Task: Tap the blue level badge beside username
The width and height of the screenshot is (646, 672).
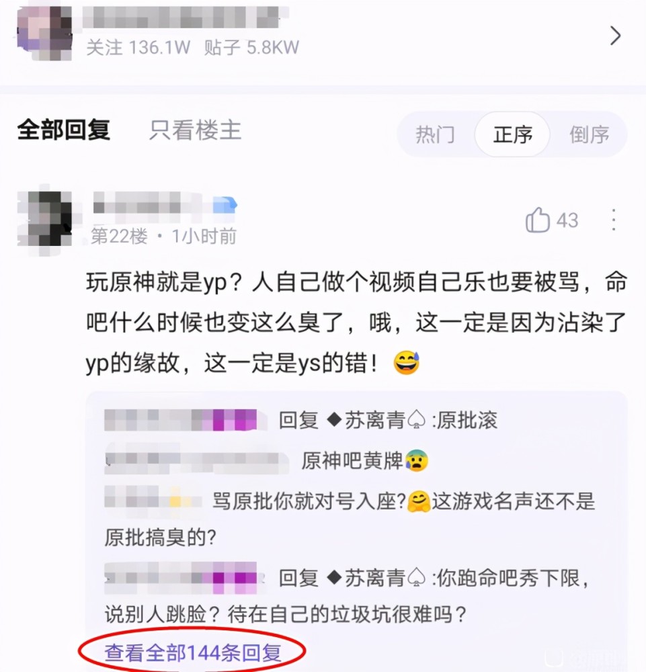Action: click(x=225, y=204)
